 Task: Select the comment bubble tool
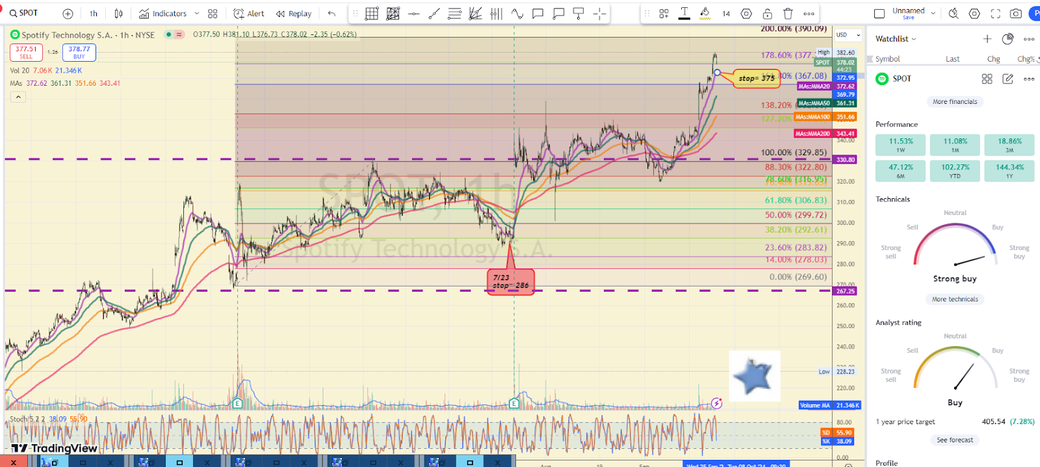tap(538, 14)
